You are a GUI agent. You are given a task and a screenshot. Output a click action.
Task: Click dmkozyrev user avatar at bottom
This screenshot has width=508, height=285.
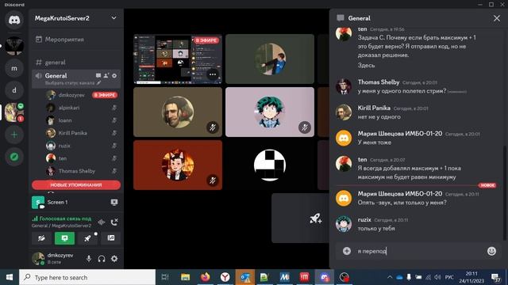coord(38,259)
